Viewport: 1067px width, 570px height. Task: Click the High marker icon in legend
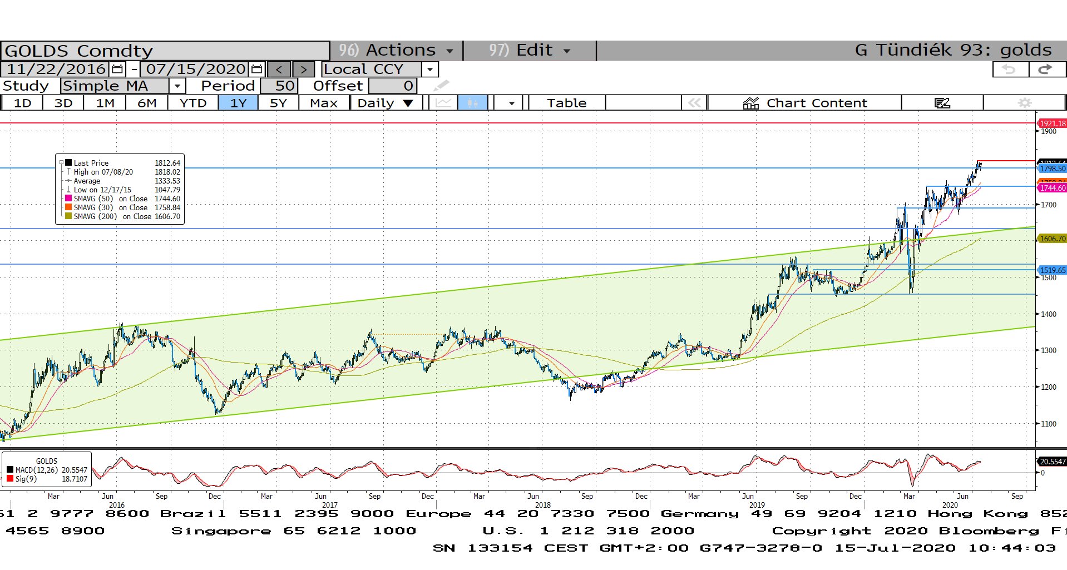click(68, 172)
